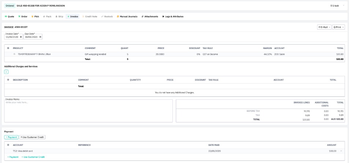Click the Use Customer Credit button
Viewport: 349px width, 163px height.
32,137
